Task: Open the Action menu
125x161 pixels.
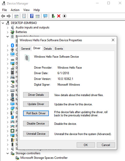Action: coord(15,10)
